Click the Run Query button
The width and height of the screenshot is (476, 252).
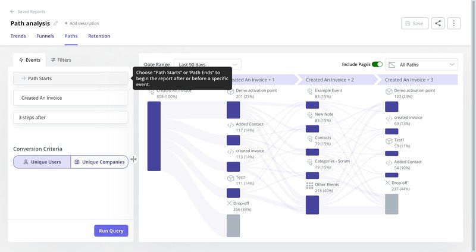(111, 231)
